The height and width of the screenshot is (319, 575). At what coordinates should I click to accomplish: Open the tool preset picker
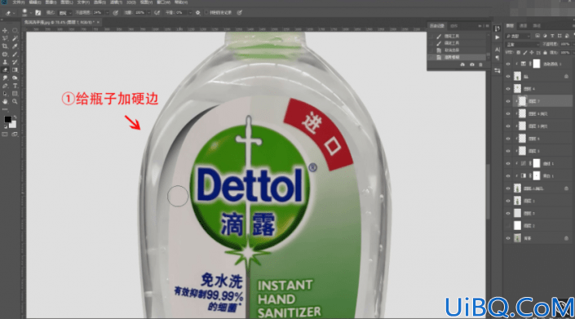click(x=9, y=13)
